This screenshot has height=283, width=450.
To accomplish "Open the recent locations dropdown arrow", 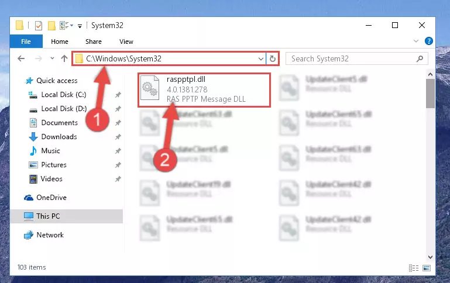I will [x=52, y=58].
